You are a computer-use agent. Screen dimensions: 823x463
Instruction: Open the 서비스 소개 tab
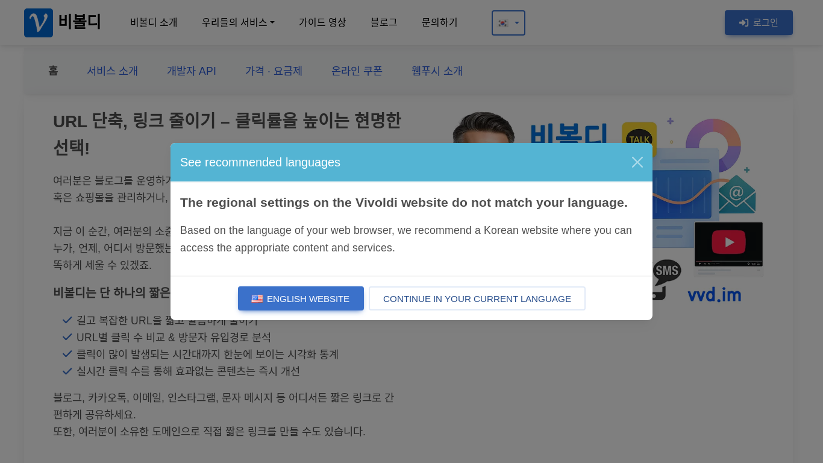click(113, 71)
